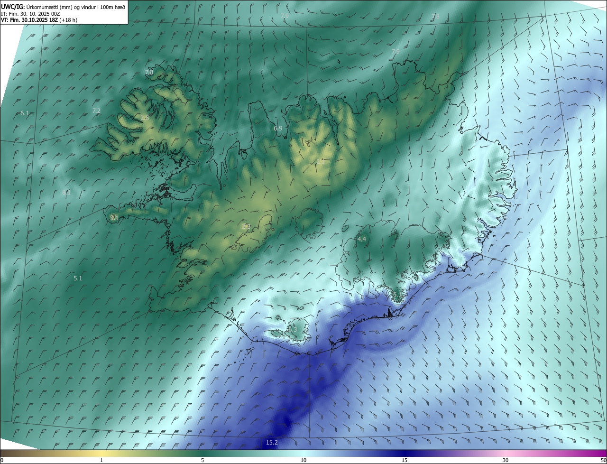Click the valid time line "VT: Fim. 30.10.2025 18Z (+18 h)"
Screen dimensions: 607x464
click(39, 20)
